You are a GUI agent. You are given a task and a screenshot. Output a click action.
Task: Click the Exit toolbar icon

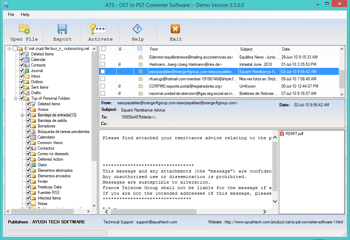tap(175, 29)
